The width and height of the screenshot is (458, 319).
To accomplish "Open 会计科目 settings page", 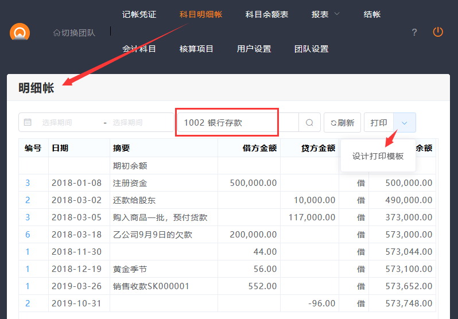I will 139,49.
